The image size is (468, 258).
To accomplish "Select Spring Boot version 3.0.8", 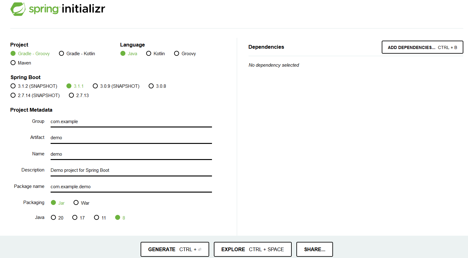I will (157, 86).
